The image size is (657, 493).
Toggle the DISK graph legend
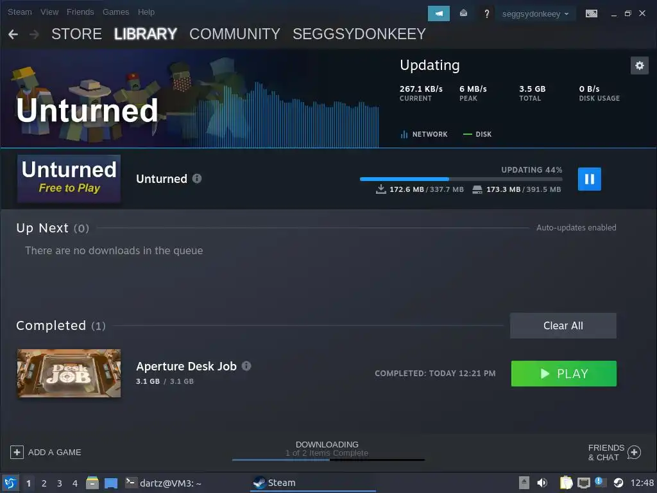coord(477,134)
